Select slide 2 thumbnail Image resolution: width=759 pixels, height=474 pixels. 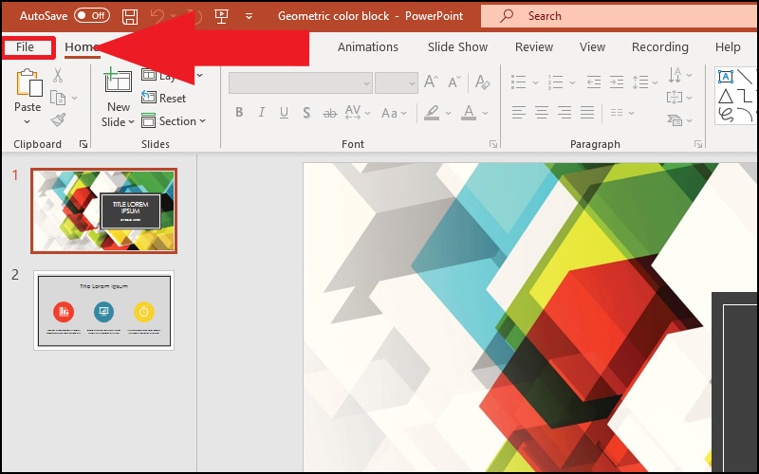(x=104, y=311)
